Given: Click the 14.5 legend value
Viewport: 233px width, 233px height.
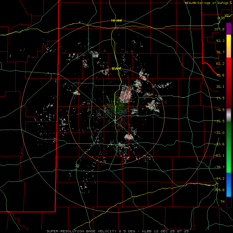Looking at the screenshot, I should pos(220,98).
